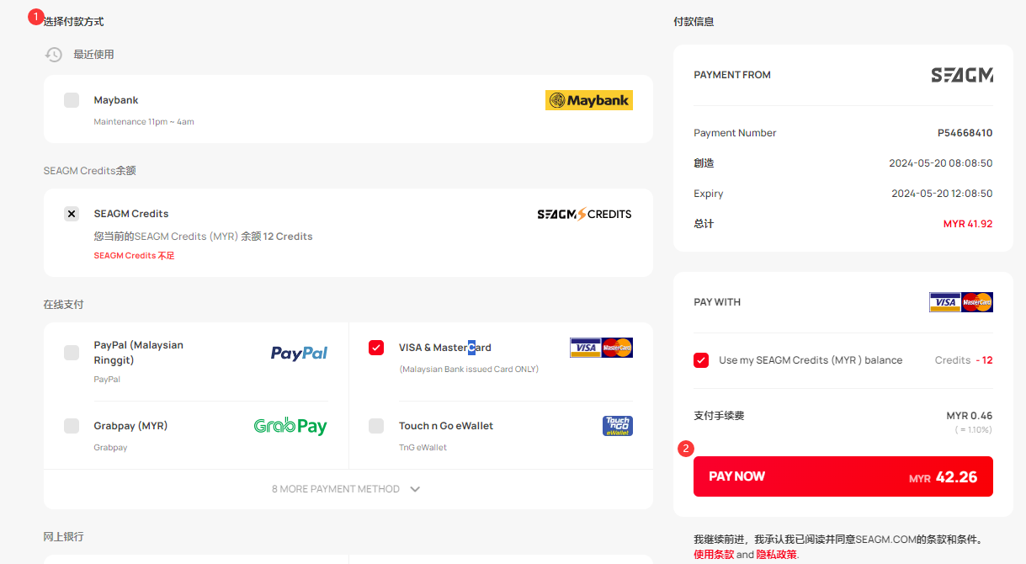Image resolution: width=1026 pixels, height=564 pixels.
Task: Click Malaysian Bank issued Card ONLY note
Action: (x=469, y=370)
